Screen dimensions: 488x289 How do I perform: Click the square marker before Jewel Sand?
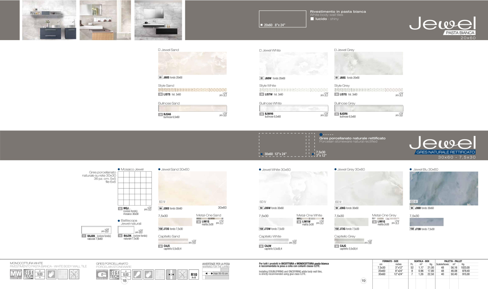click(159, 50)
